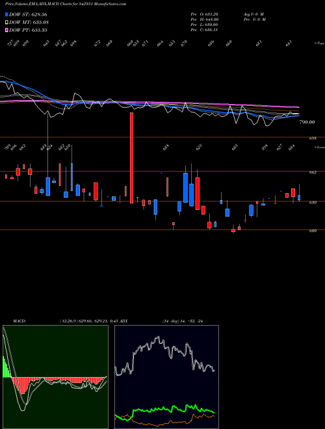The width and height of the screenshot is (325, 429).
Task: Click the ADX (14 day) values label
Action: [183, 321]
